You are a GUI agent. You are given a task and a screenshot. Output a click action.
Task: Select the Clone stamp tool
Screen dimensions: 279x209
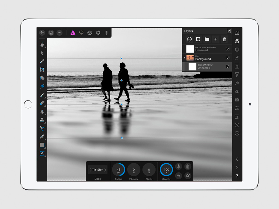coord(42,120)
